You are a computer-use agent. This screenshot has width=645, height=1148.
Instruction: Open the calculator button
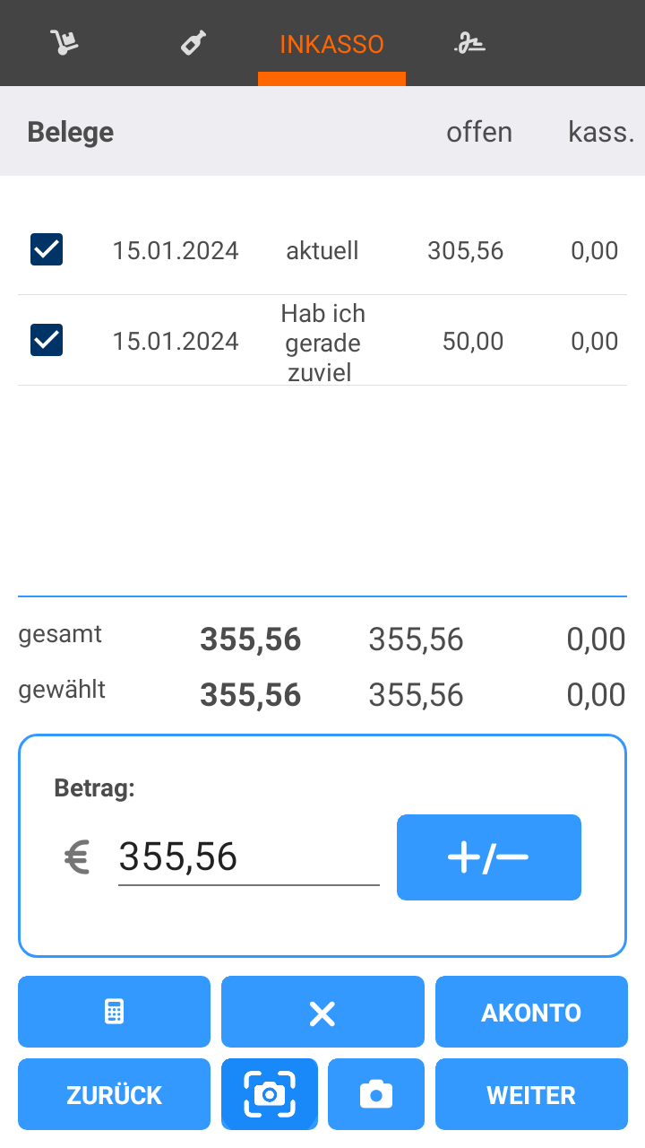(x=114, y=1012)
